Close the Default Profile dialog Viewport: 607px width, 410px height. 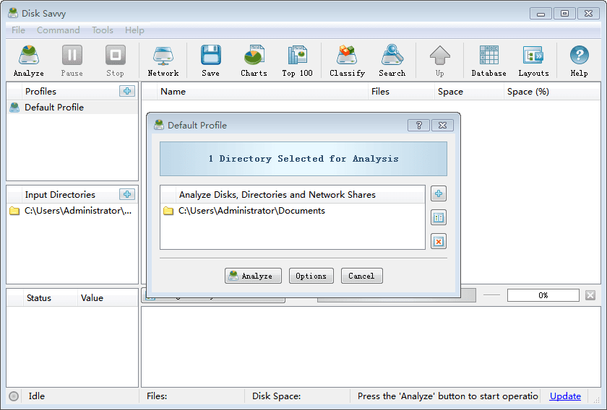pos(442,126)
